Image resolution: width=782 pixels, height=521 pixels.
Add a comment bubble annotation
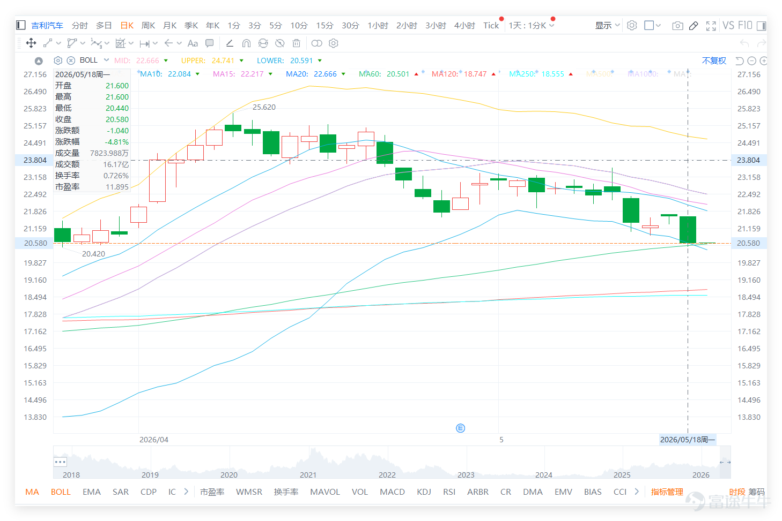[210, 43]
